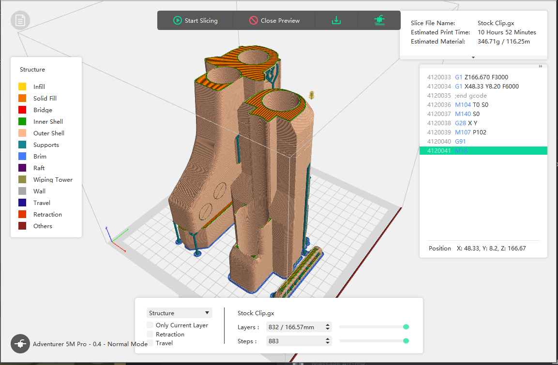This screenshot has width=558, height=365.
Task: Expand the slice info panel arrow
Action: point(473,58)
